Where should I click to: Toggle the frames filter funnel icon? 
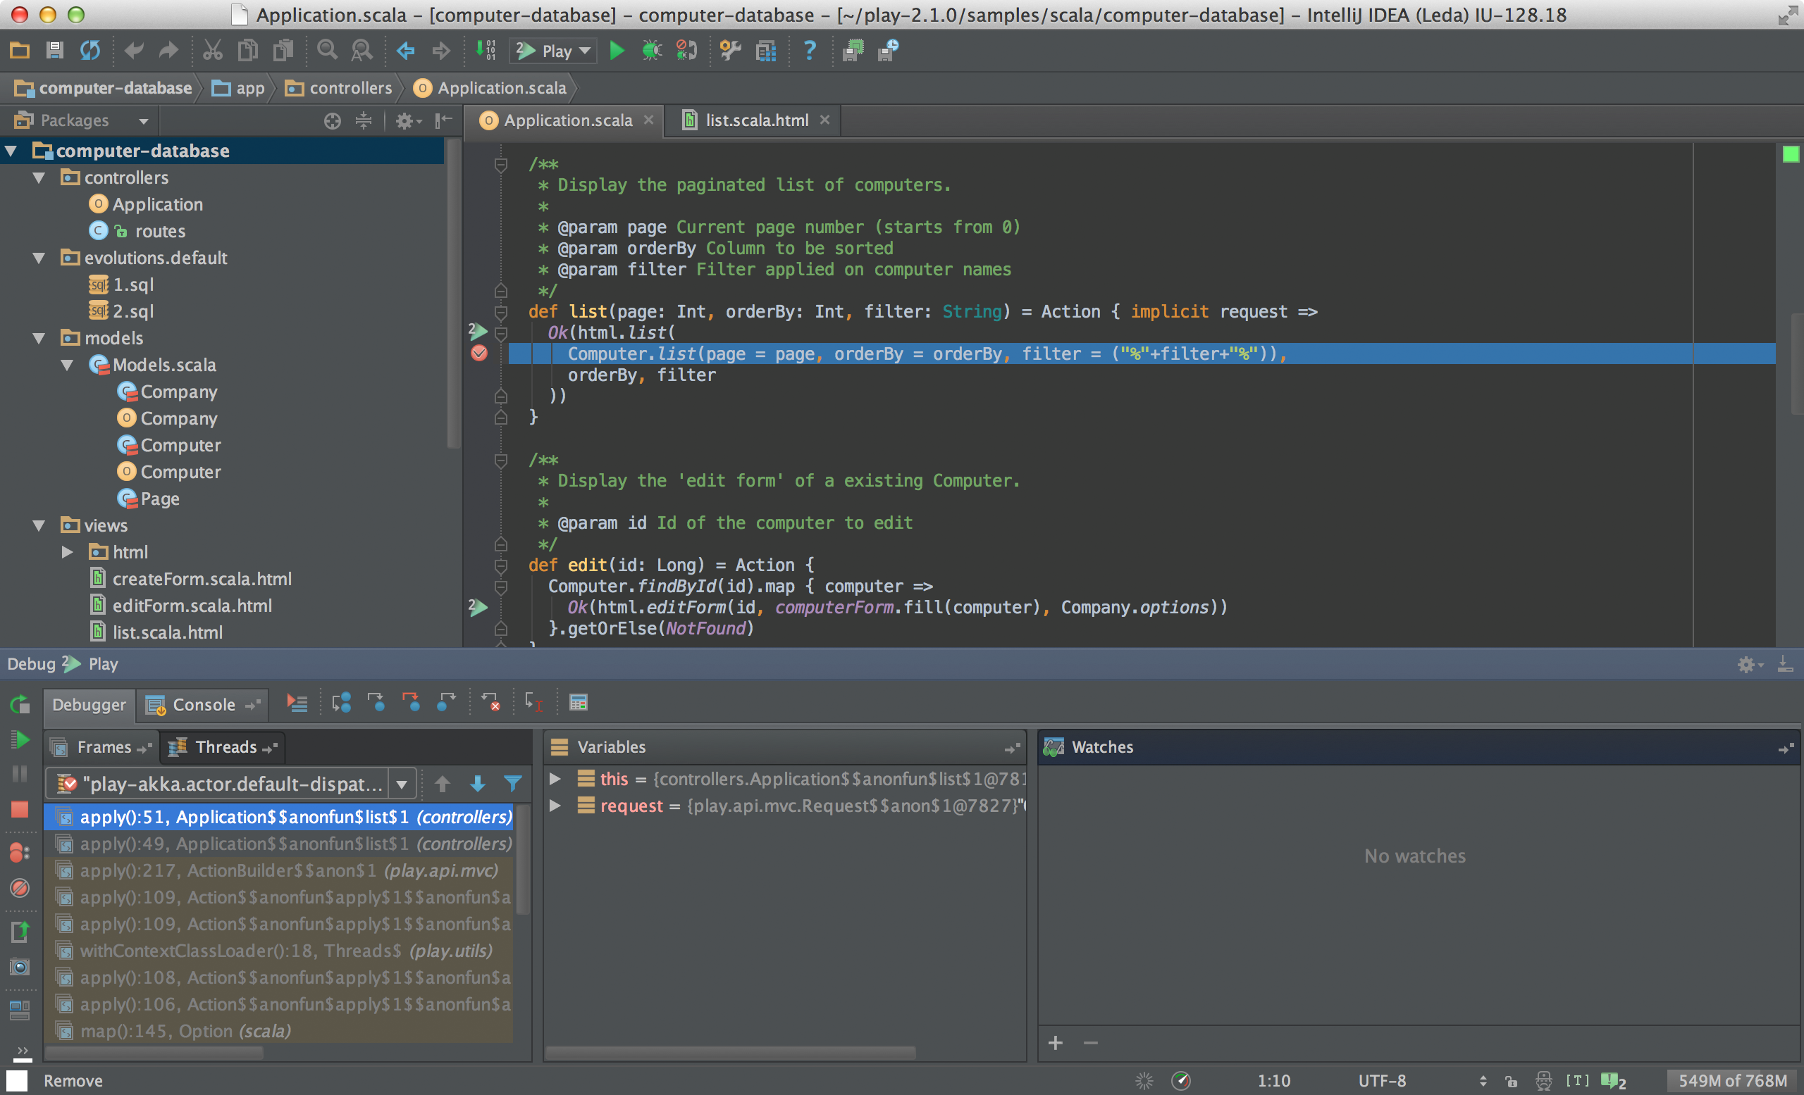pos(512,783)
